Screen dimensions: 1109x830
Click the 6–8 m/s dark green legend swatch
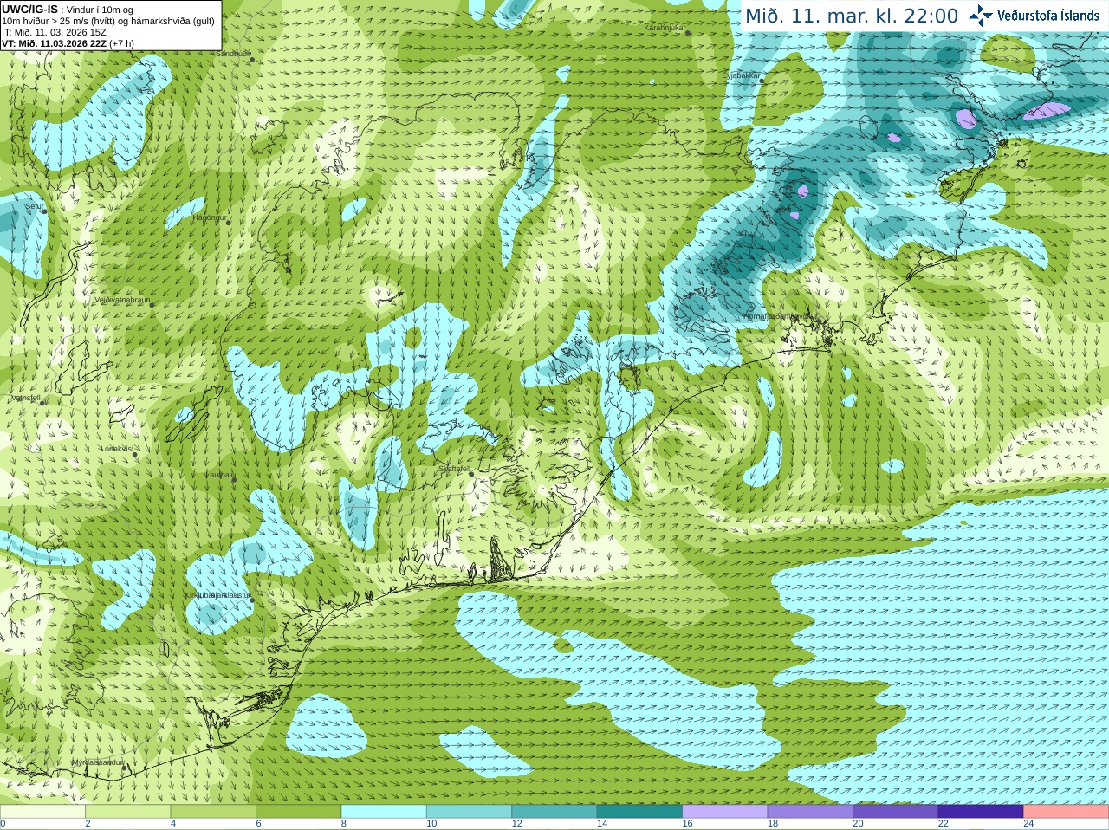pos(298,812)
